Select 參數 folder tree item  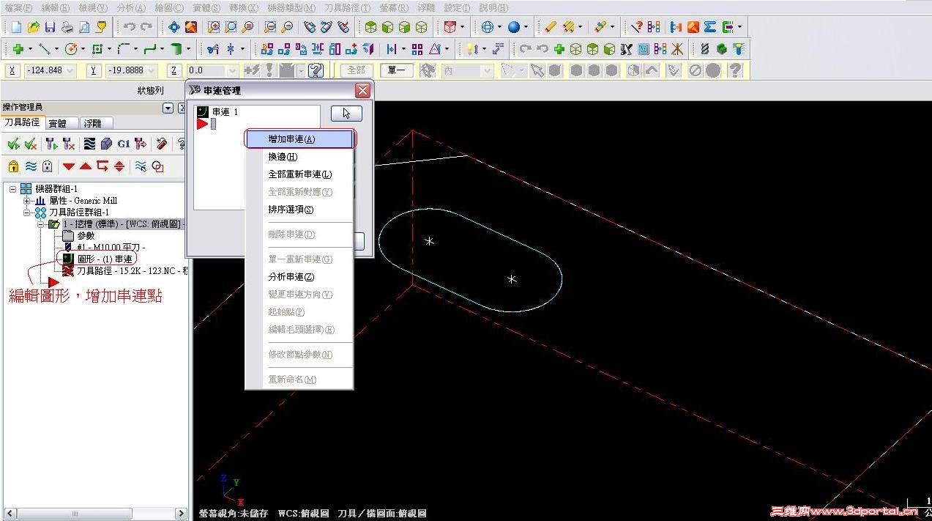tap(86, 235)
